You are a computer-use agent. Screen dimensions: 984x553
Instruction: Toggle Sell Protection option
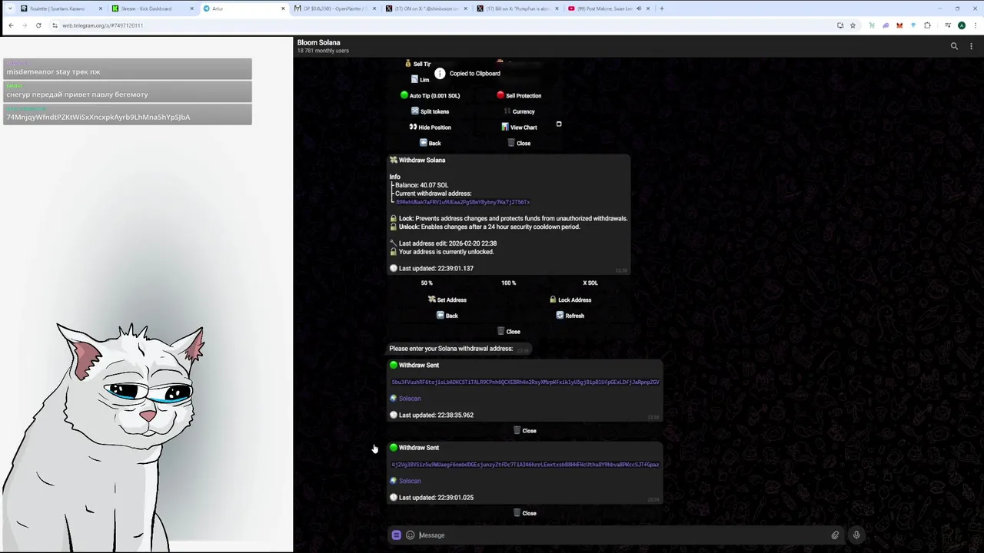click(x=519, y=95)
